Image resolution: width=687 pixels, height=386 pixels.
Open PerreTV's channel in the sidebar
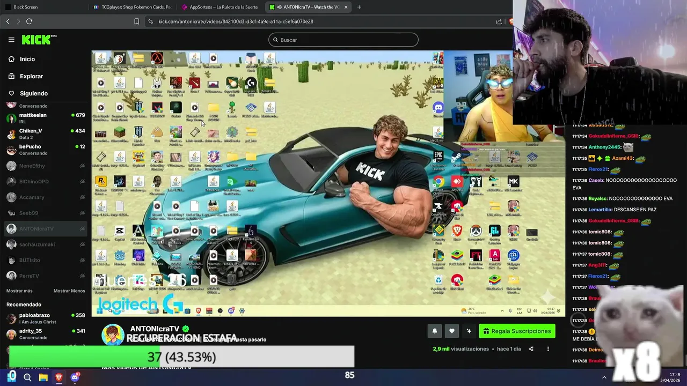46,276
